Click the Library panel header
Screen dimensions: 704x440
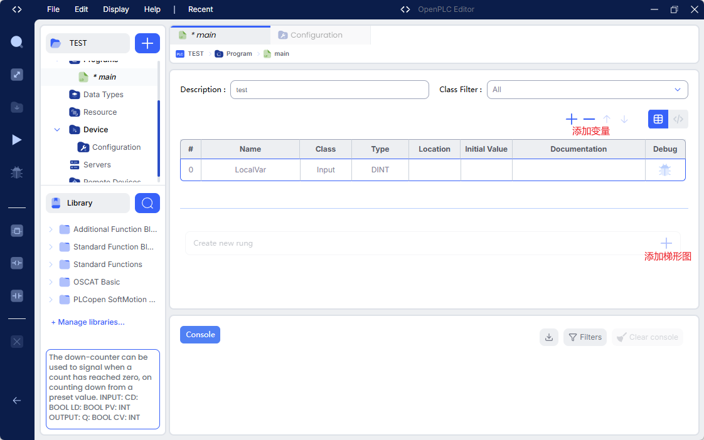pyautogui.click(x=88, y=203)
